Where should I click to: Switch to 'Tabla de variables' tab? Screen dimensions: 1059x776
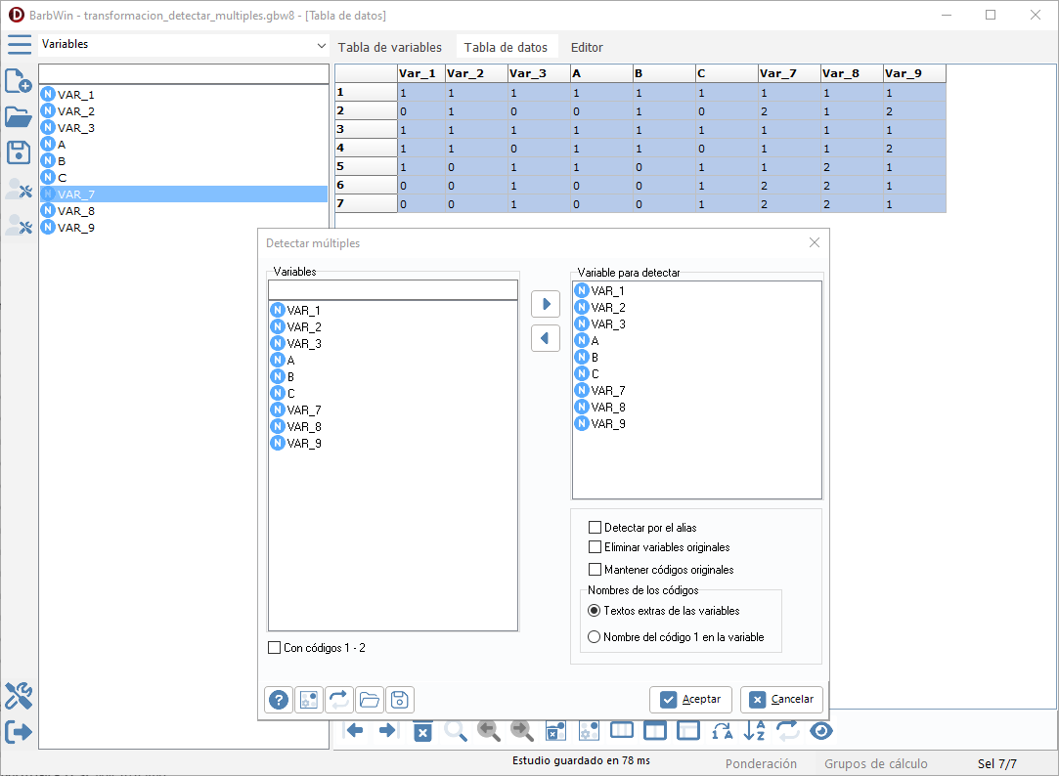389,47
